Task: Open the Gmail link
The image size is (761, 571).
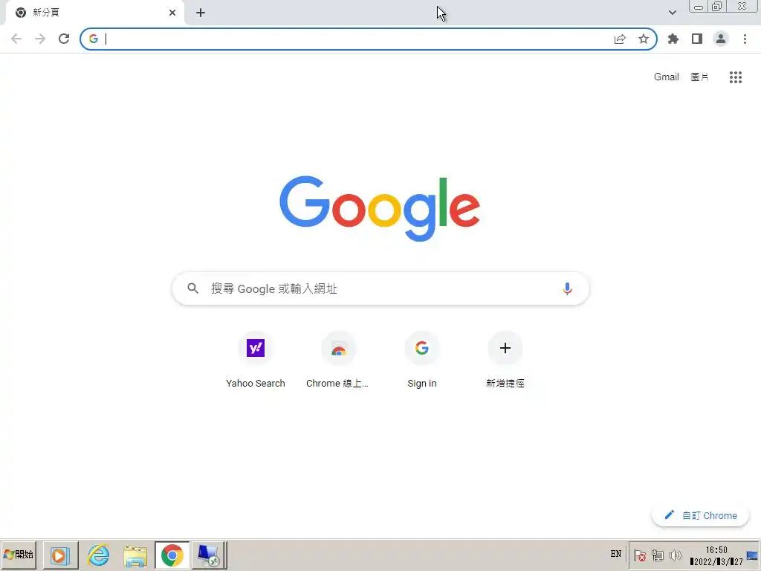Action: tap(666, 77)
